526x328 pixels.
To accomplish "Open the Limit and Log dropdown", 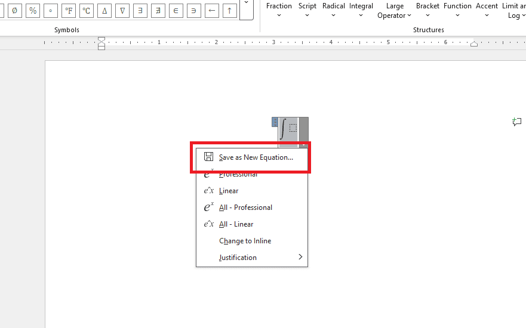I will coord(513,10).
